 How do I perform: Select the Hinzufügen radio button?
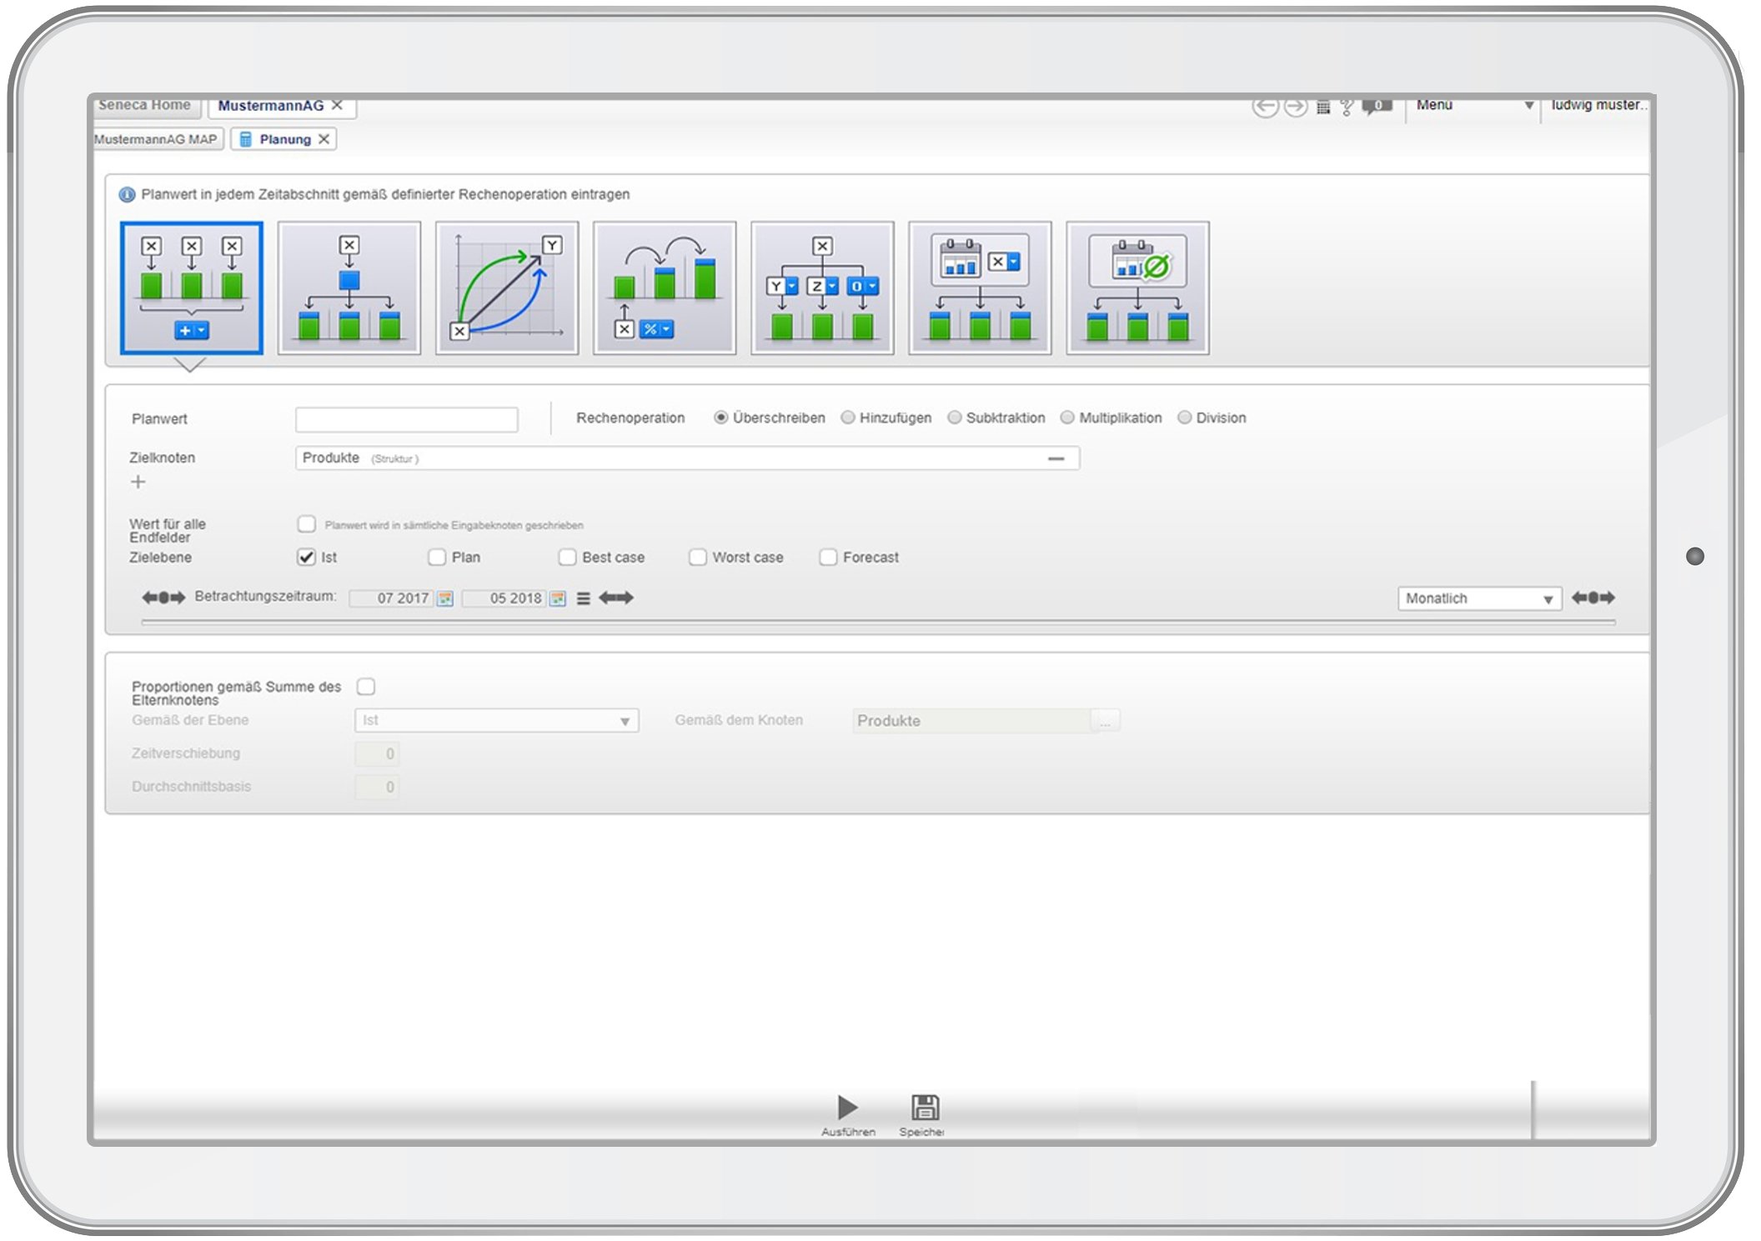[x=848, y=418]
